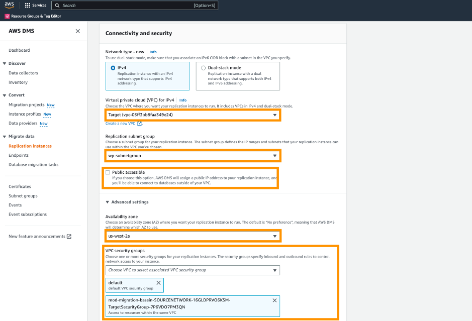Click the search magnifier icon
The width and height of the screenshot is (472, 321).
tap(57, 6)
